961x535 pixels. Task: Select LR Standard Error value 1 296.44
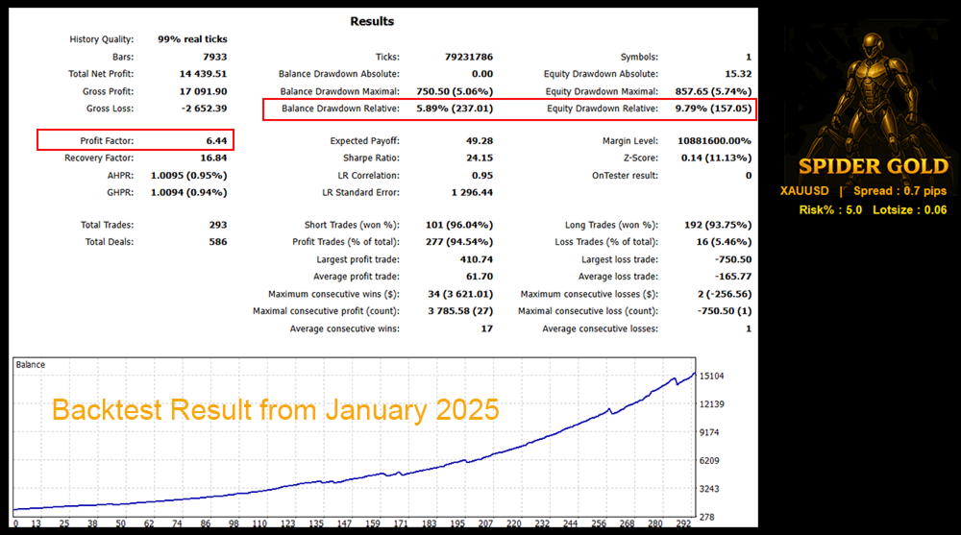click(x=472, y=192)
